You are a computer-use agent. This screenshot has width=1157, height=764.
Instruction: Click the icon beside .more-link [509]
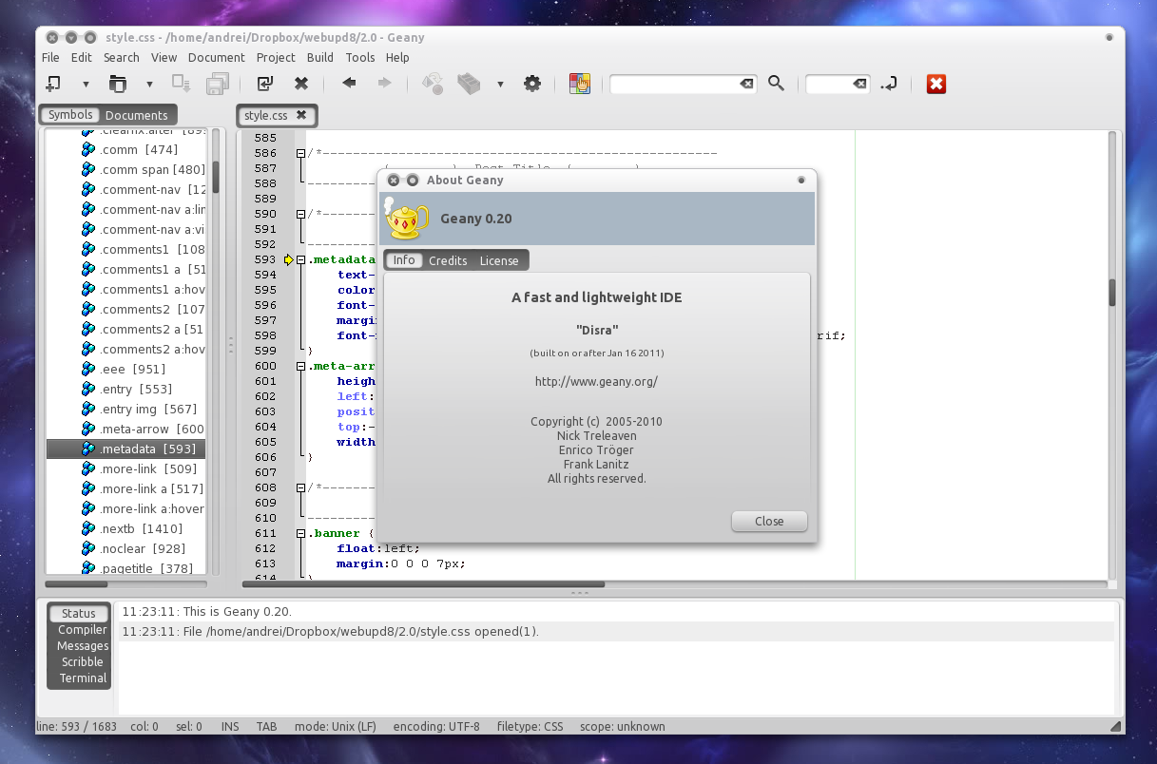[x=88, y=468]
